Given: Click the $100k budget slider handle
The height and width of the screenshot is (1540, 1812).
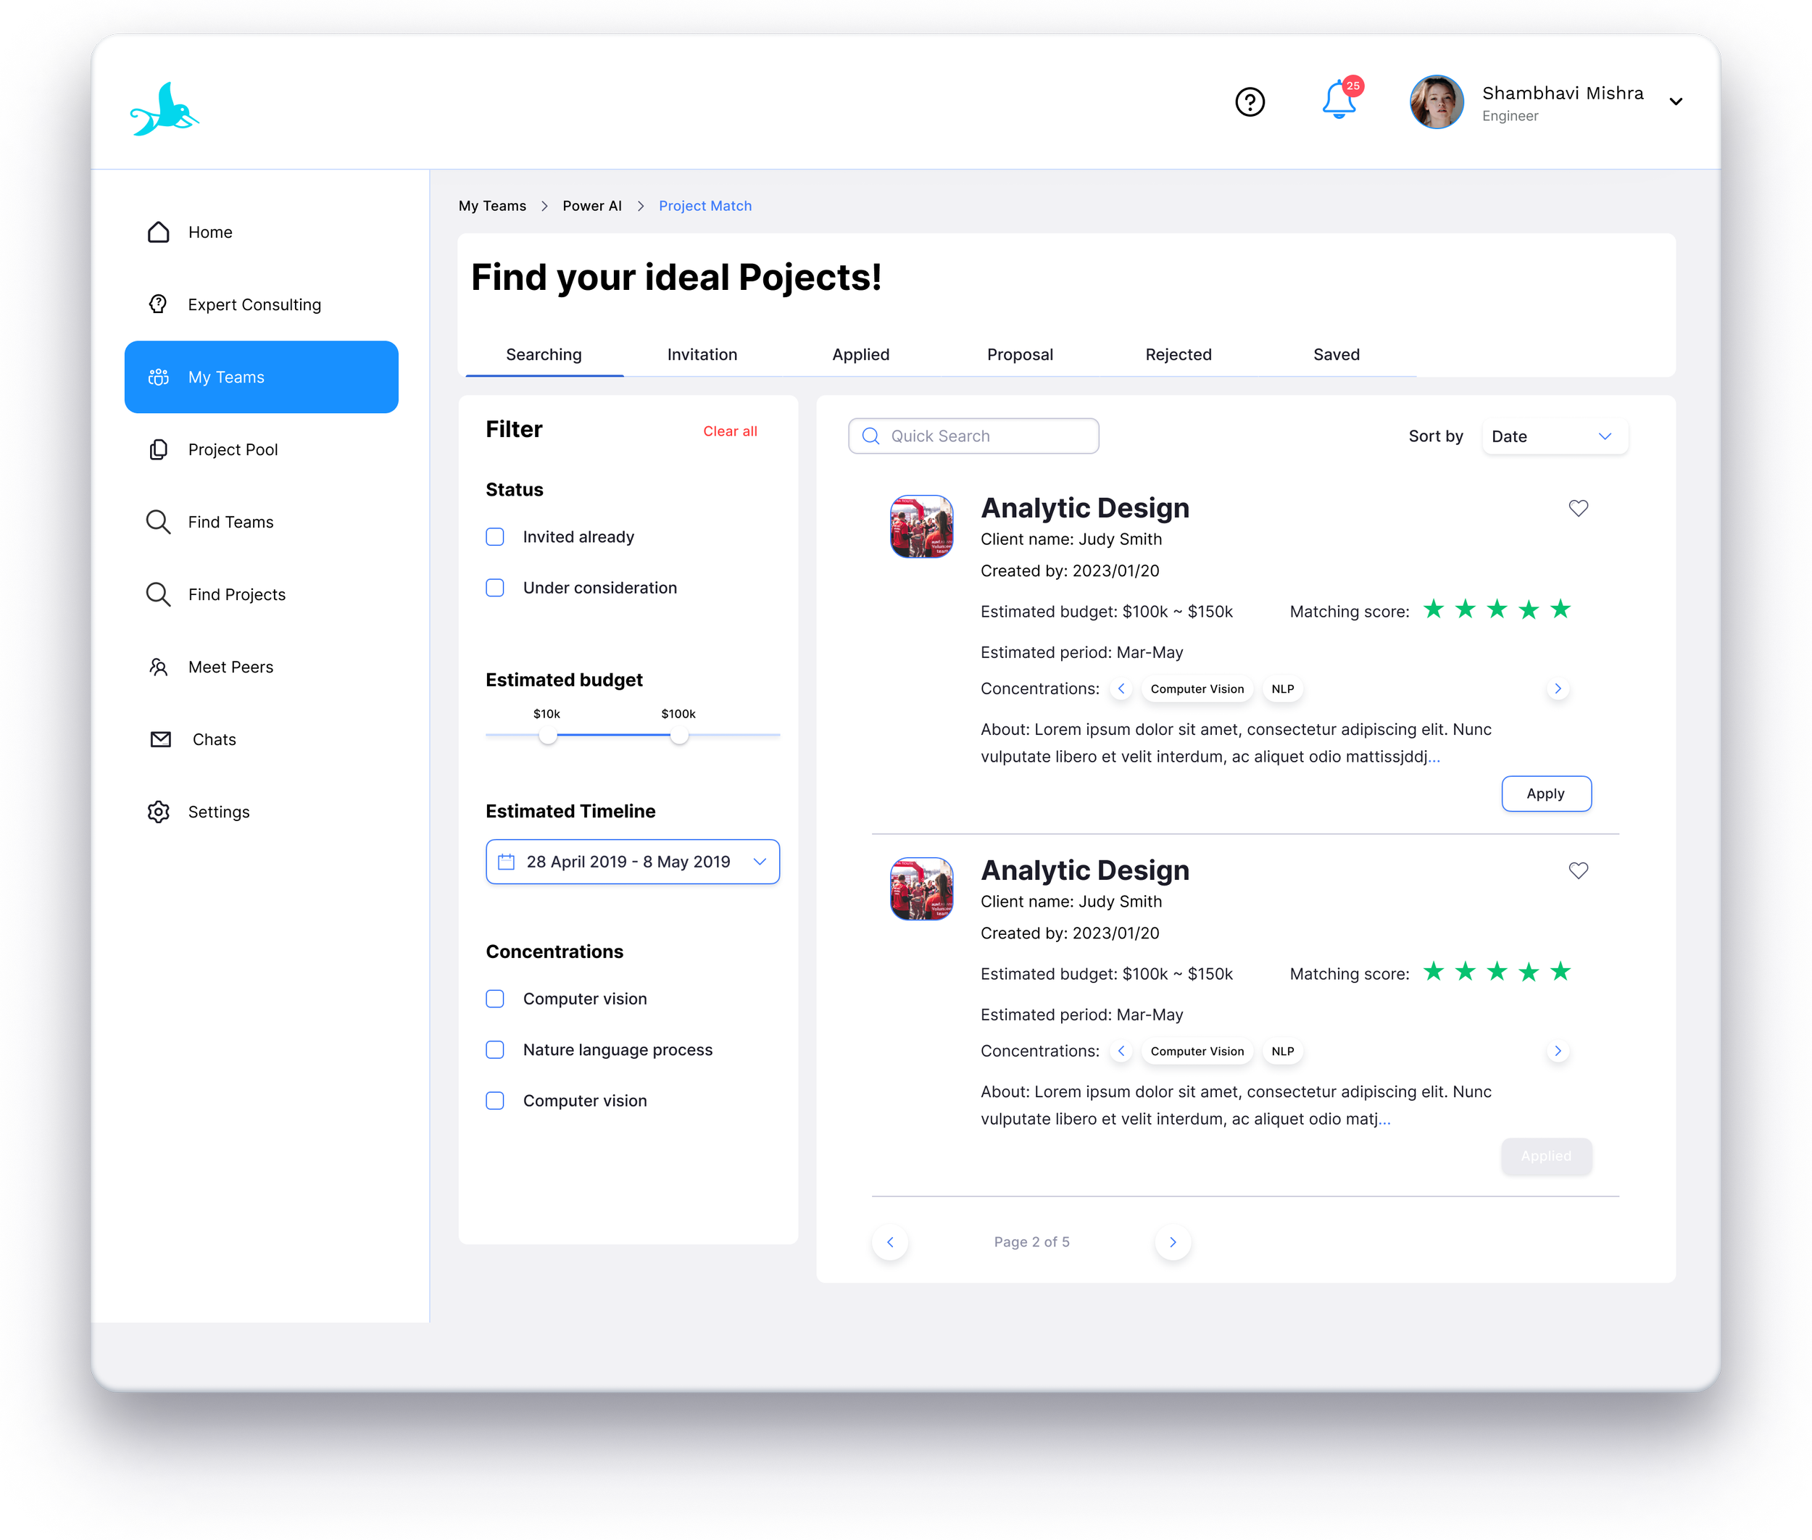Looking at the screenshot, I should pyautogui.click(x=679, y=736).
